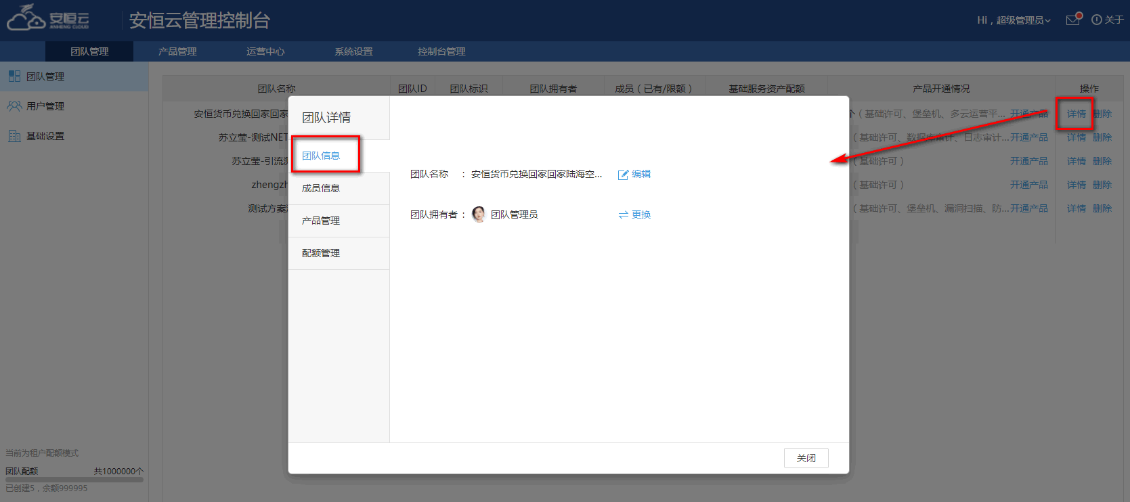
Task: Click 详情 in the 苏立莹-测试NET row
Action: pos(1077,137)
